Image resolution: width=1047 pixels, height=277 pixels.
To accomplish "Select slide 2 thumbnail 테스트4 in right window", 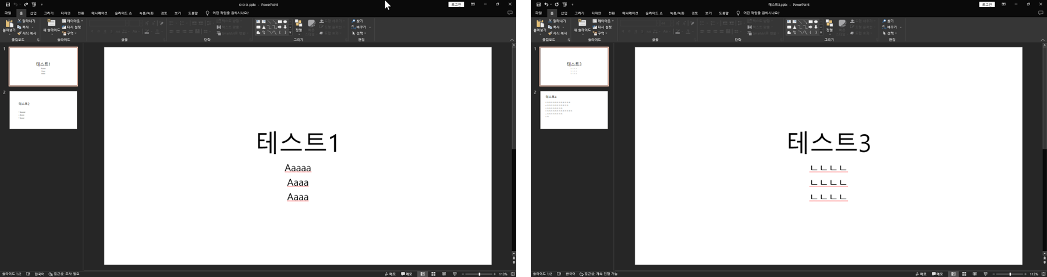I will tap(574, 110).
